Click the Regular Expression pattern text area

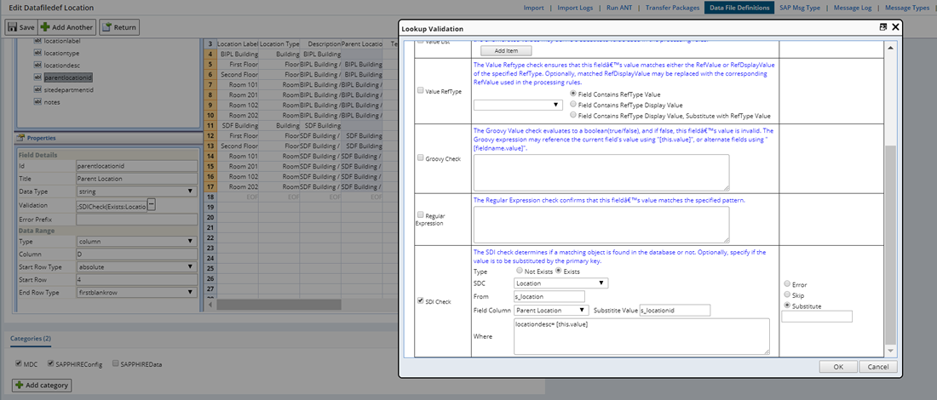pos(601,225)
